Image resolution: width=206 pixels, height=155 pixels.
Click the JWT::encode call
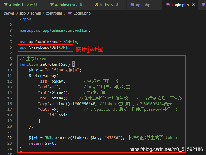point(85,138)
